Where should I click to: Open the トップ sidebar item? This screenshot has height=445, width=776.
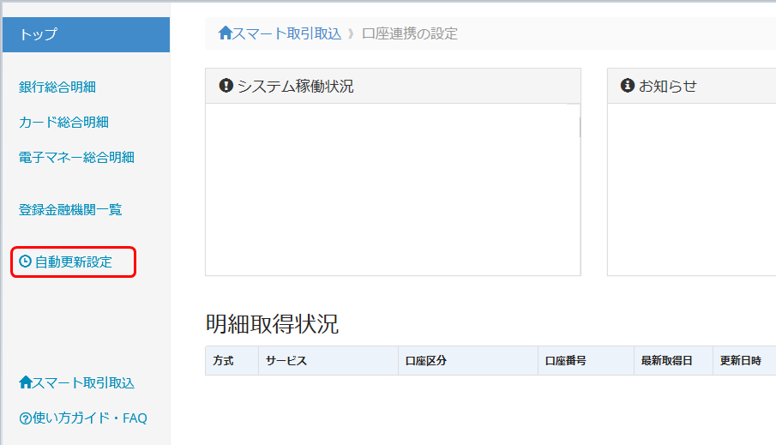86,34
